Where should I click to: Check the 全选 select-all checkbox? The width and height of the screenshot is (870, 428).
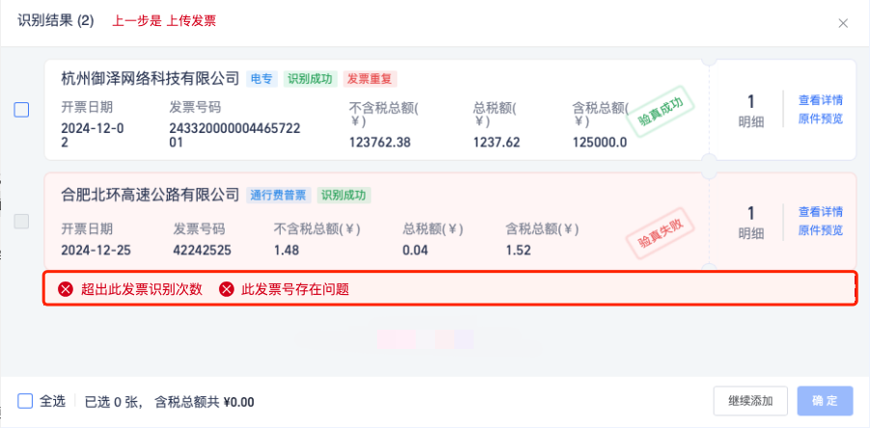25,401
